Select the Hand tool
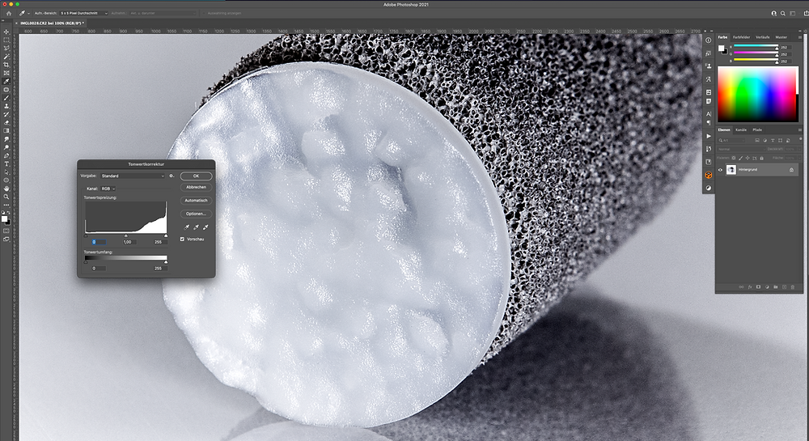Screen dimensions: 809x441 pyautogui.click(x=6, y=189)
